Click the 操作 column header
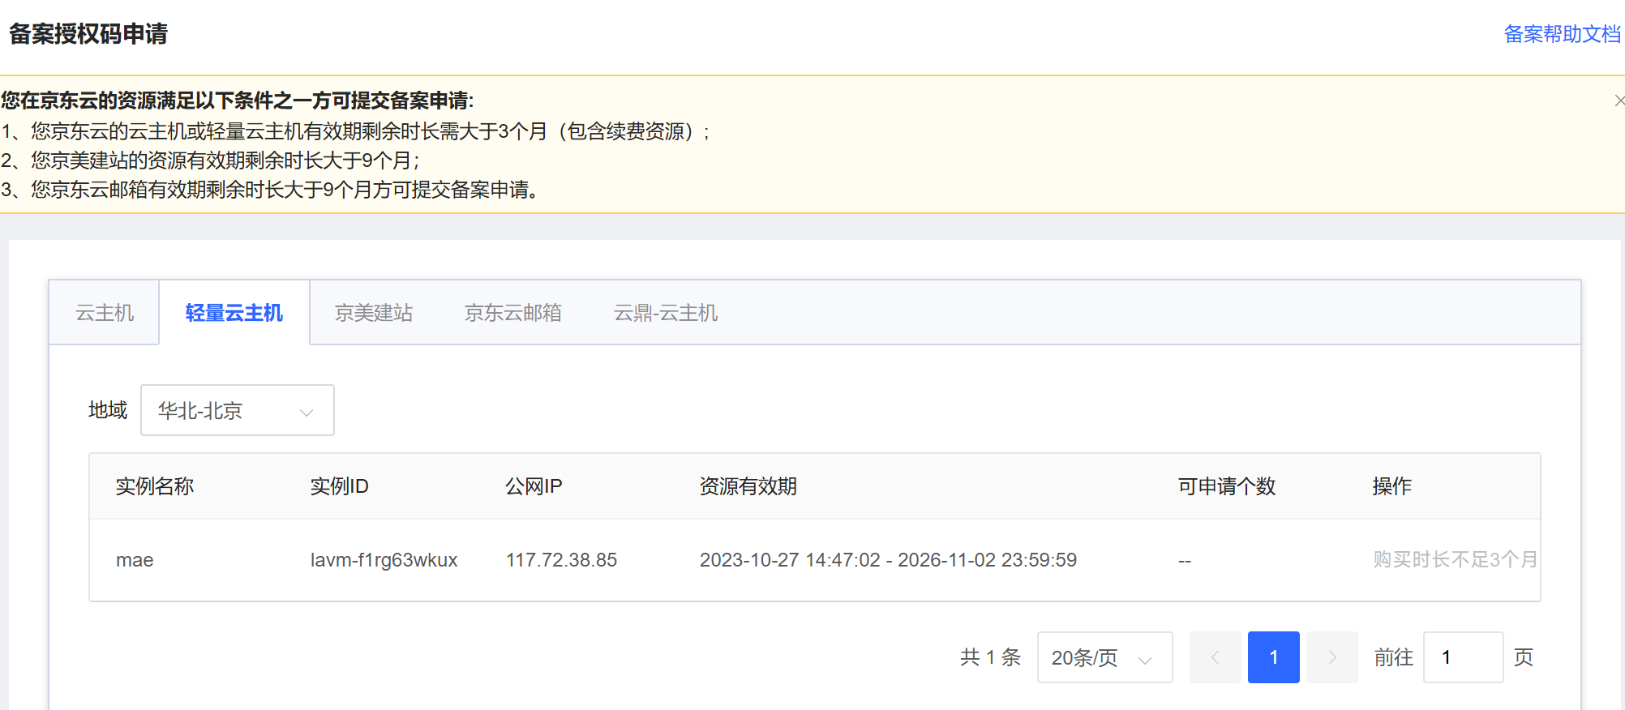 (1392, 486)
